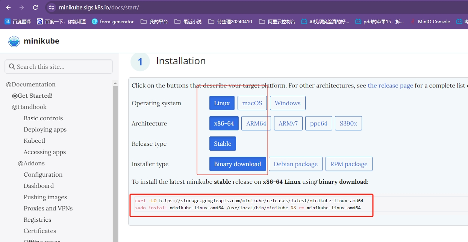The width and height of the screenshot is (468, 242).
Task: Expand the Addons sidebar section
Action: (21, 163)
